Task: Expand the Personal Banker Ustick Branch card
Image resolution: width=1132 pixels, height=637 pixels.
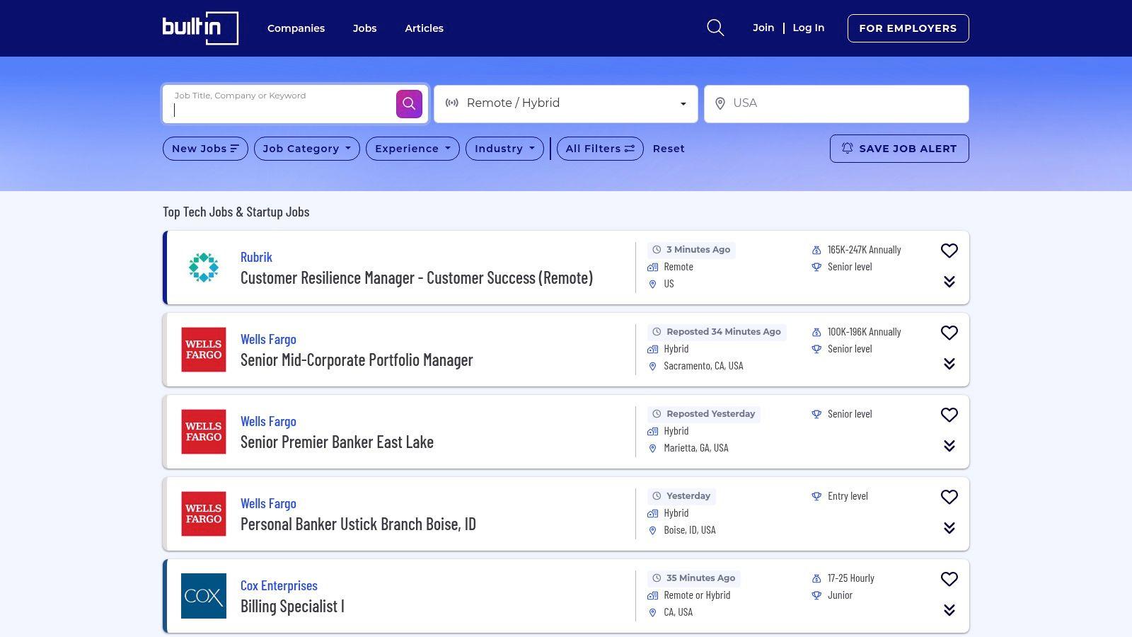Action: coord(949,528)
